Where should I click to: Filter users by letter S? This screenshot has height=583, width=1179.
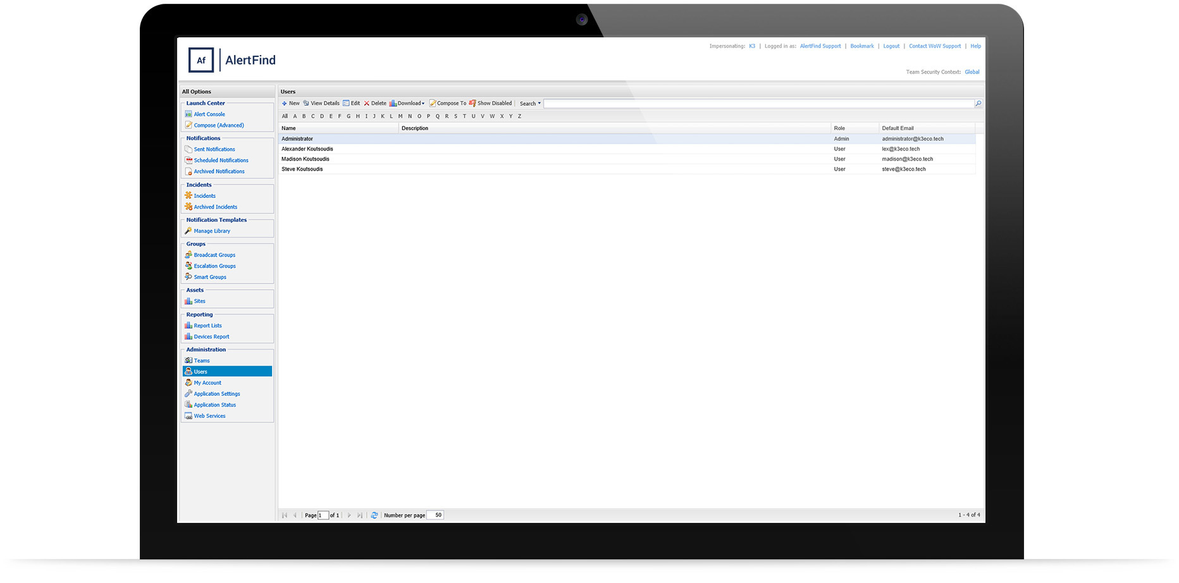[455, 116]
